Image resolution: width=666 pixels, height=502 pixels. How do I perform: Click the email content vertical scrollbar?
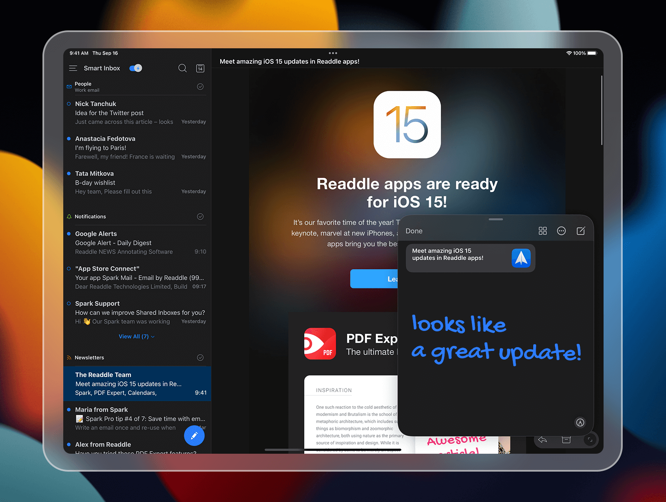601,111
